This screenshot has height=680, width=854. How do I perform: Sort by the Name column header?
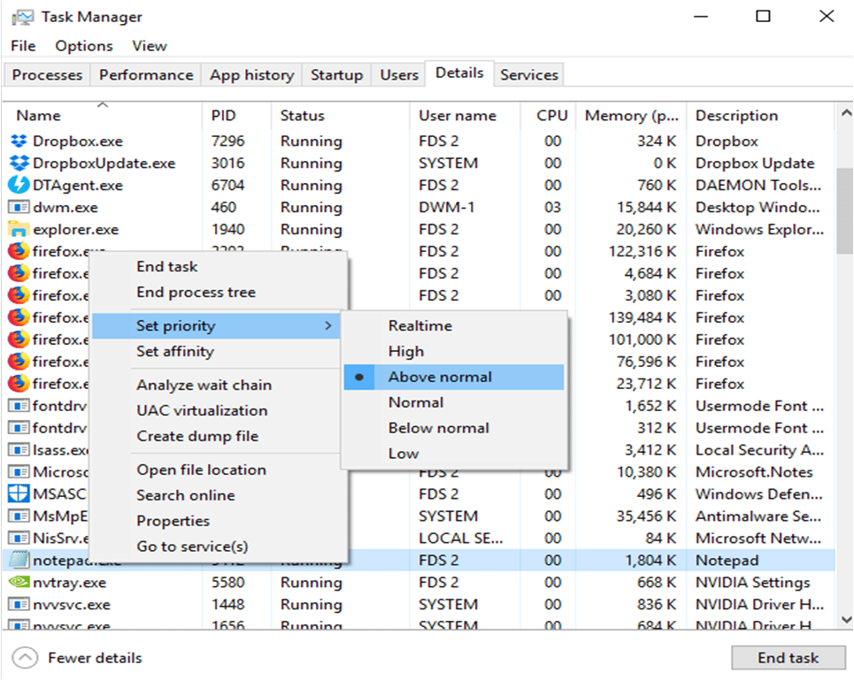[103, 115]
